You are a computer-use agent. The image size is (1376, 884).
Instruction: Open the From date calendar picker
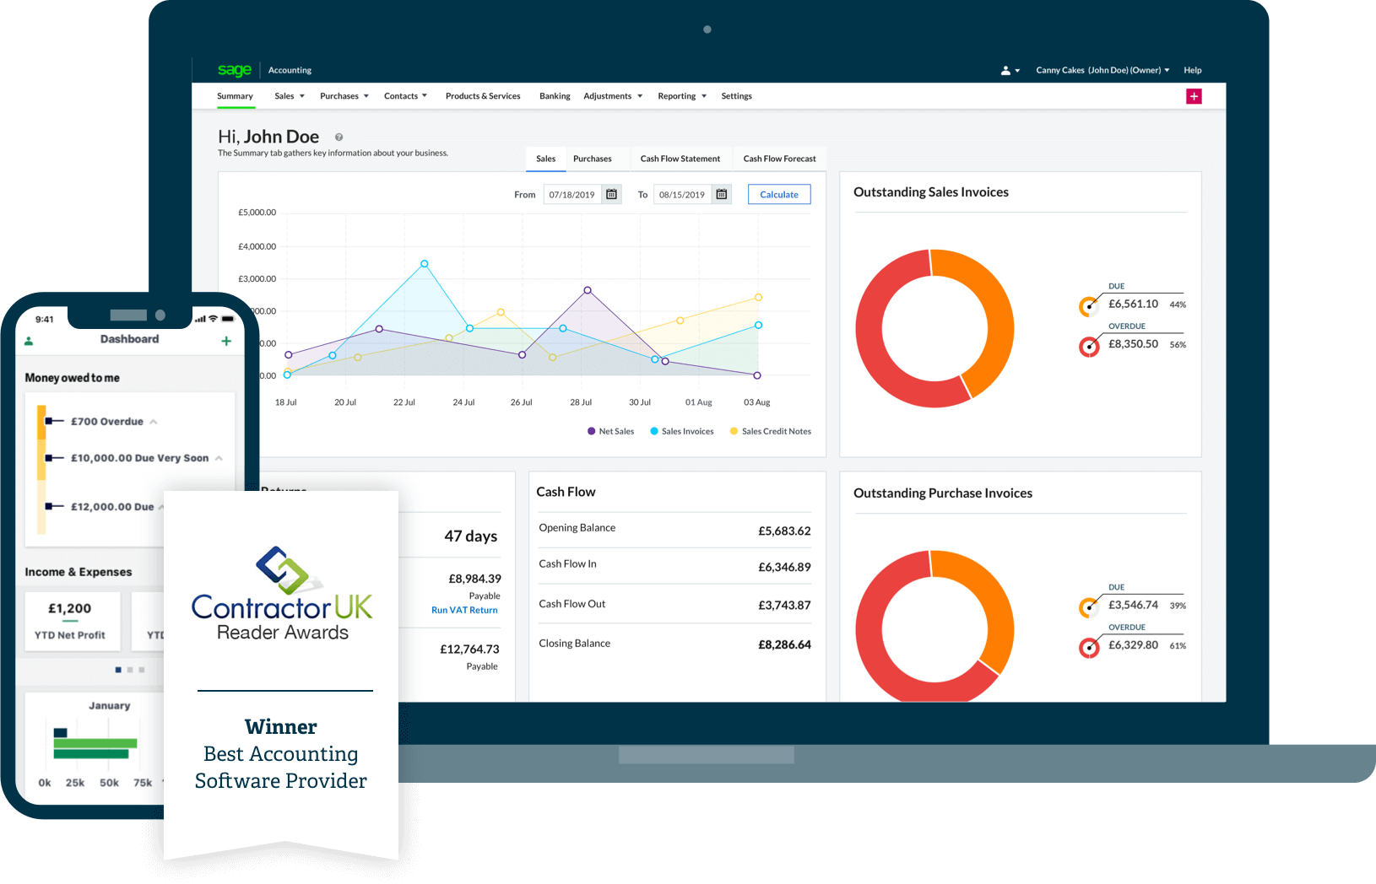pyautogui.click(x=612, y=195)
